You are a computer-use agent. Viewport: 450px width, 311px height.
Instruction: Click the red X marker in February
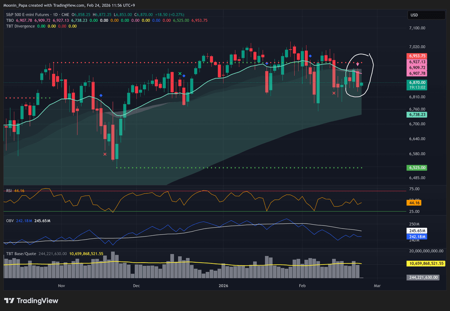[x=334, y=93]
